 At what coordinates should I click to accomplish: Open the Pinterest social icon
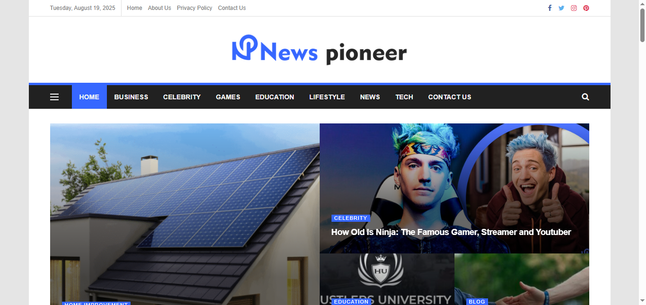coord(586,8)
